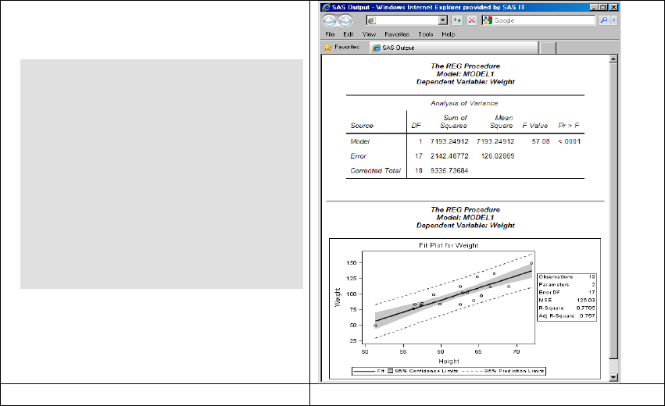
Task: Click the DF column header
Action: click(416, 126)
